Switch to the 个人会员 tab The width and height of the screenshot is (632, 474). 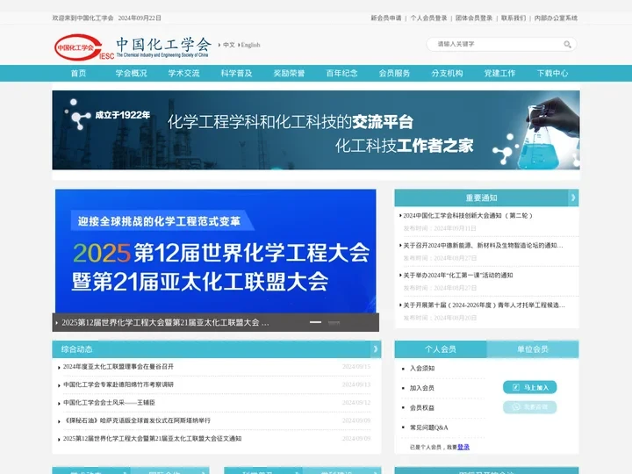click(441, 349)
